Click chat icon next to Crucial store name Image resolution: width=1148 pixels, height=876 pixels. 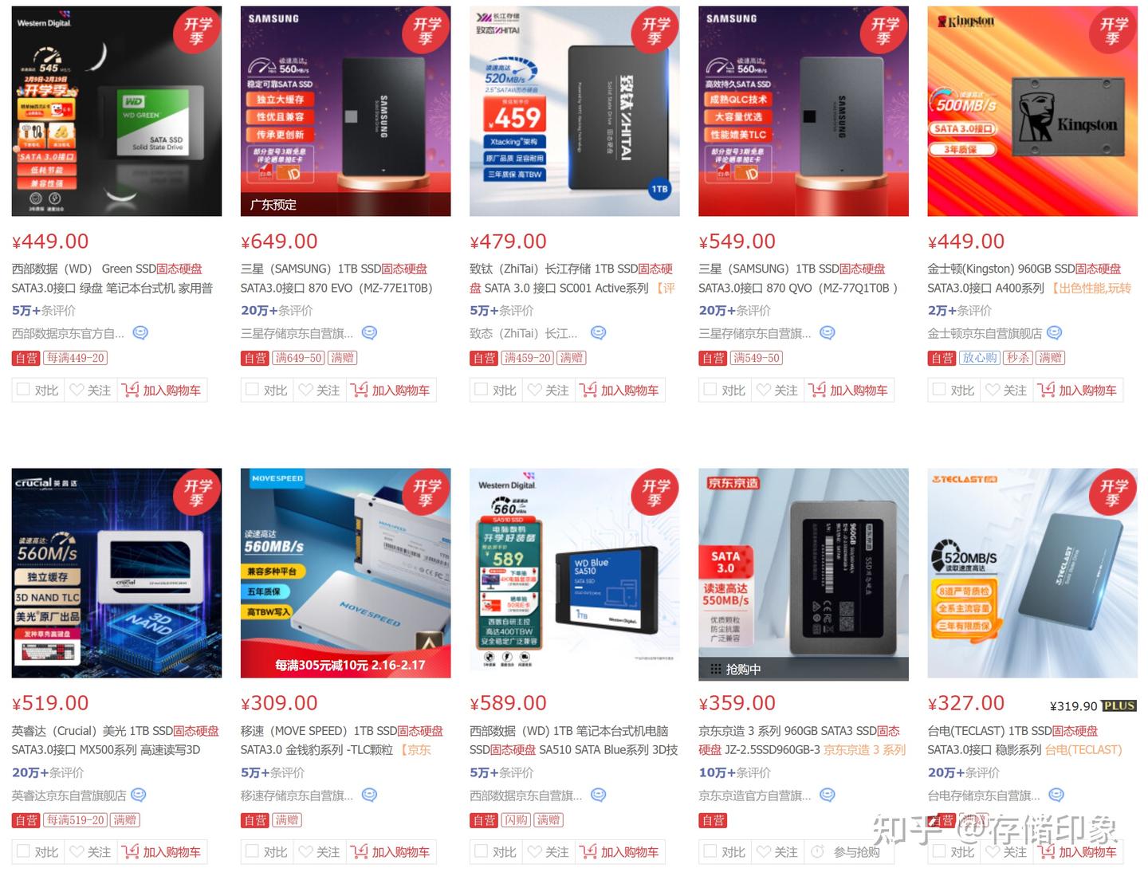point(139,795)
